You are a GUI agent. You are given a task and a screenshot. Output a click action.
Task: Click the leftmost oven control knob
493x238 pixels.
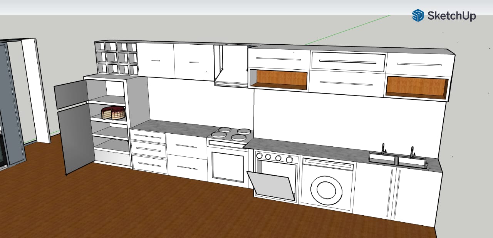tap(259, 156)
